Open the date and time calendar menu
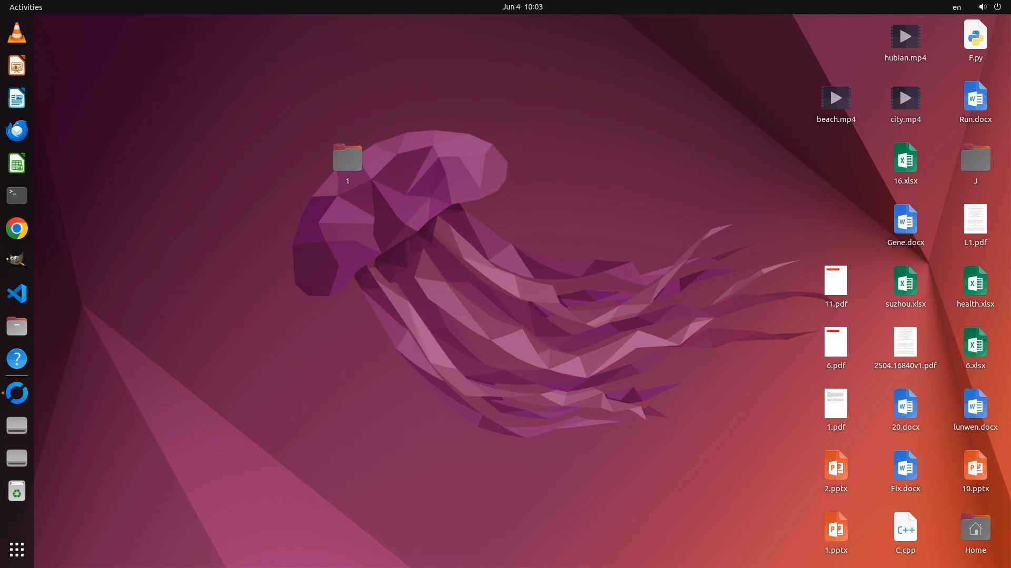 [522, 7]
